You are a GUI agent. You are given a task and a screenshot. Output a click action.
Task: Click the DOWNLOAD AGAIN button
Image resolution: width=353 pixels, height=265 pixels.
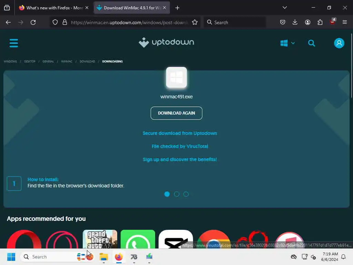pos(176,113)
